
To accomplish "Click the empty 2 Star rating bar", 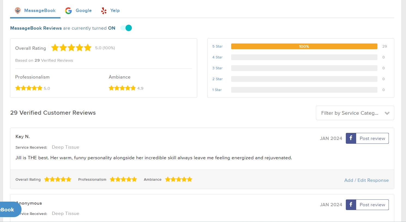I will pyautogui.click(x=304, y=79).
